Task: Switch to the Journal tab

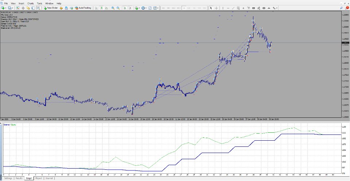Action: [x=49, y=178]
